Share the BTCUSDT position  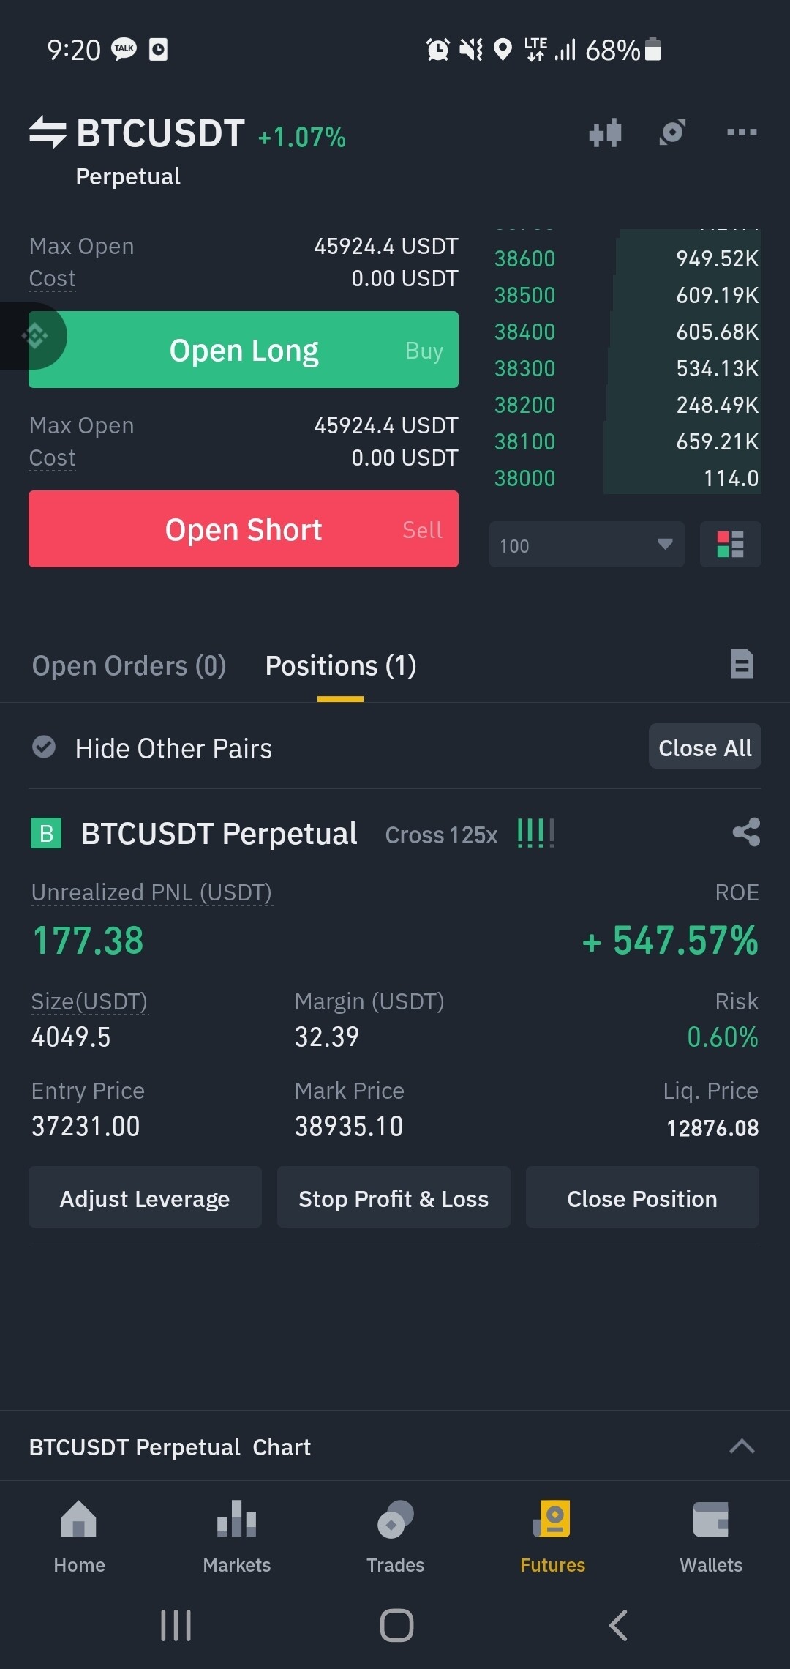746,833
